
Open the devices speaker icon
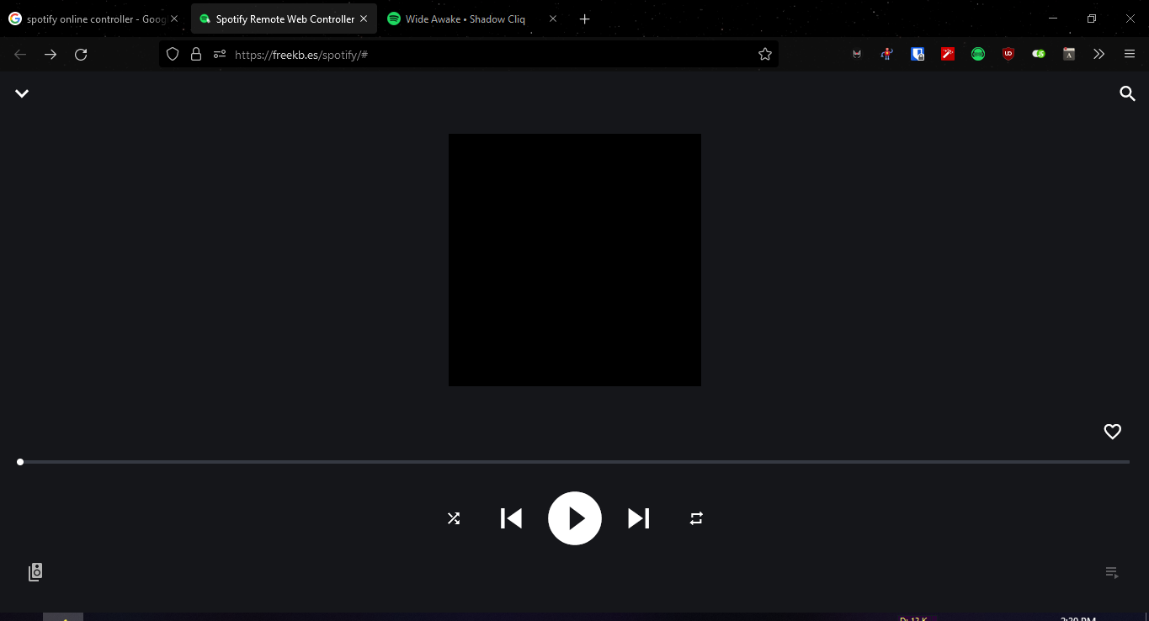35,572
